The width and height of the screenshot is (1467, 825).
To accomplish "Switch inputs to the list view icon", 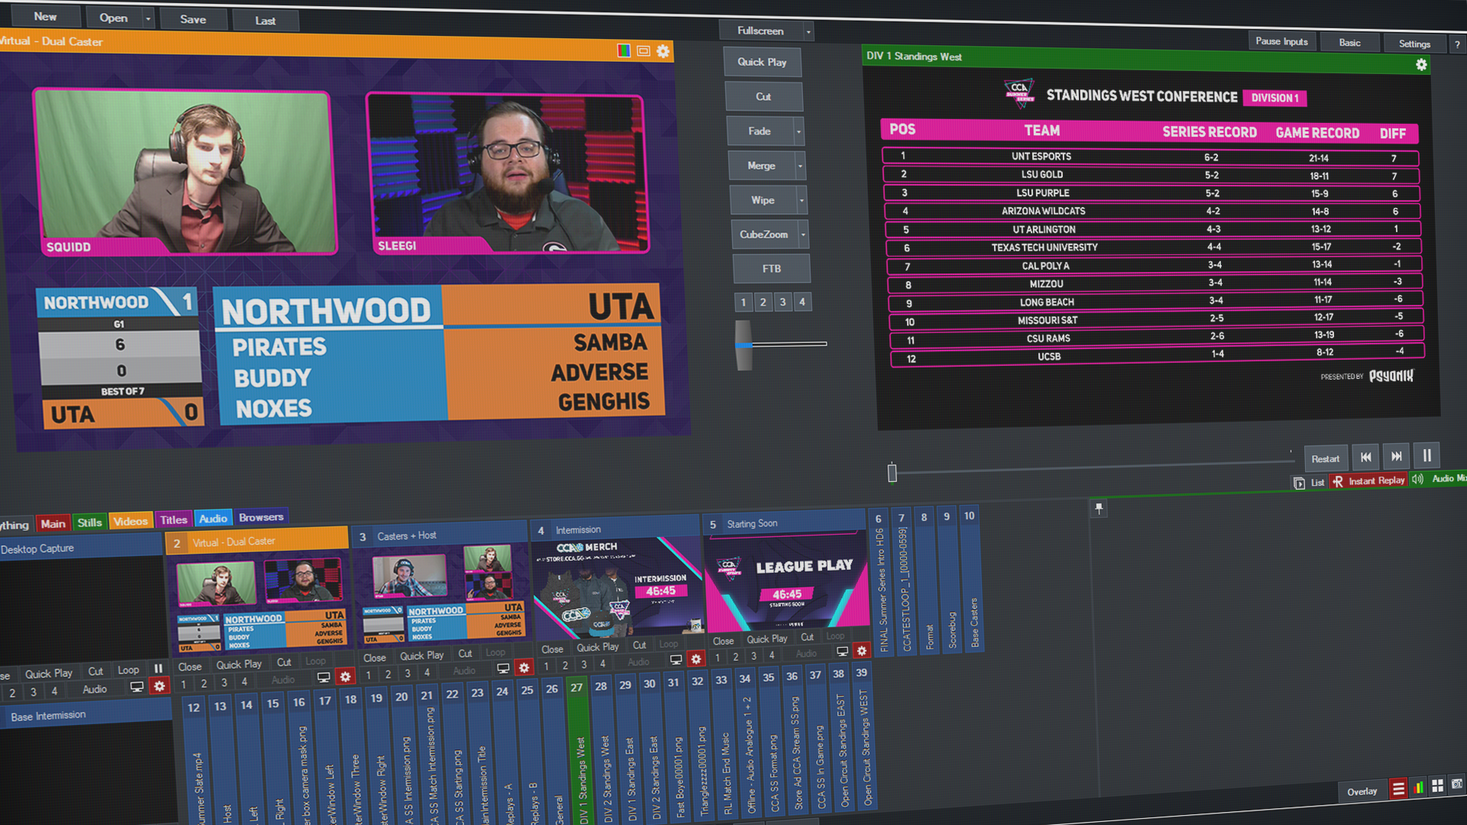I will pos(1398,789).
